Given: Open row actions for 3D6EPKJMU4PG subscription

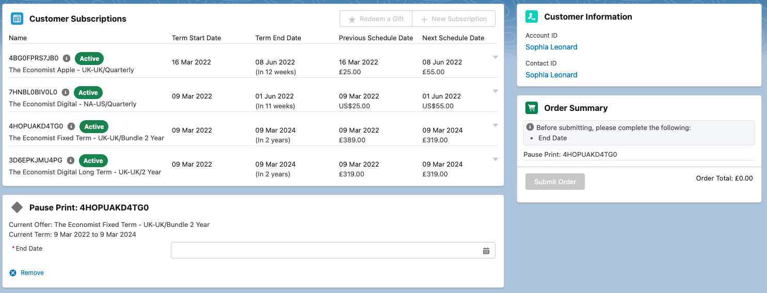Looking at the screenshot, I should (x=496, y=159).
